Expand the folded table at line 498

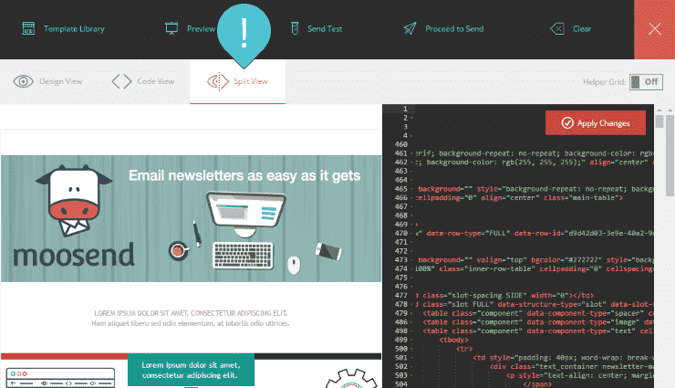pyautogui.click(x=412, y=331)
